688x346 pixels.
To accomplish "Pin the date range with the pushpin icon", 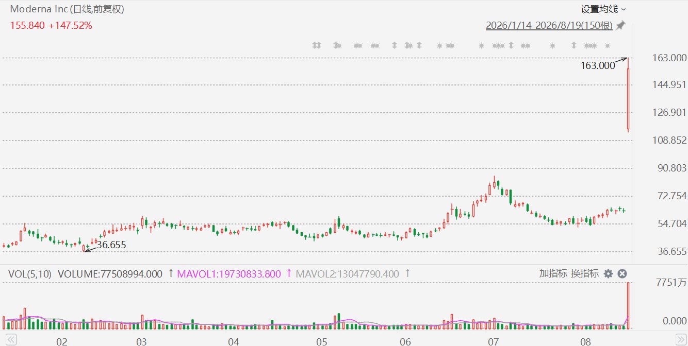I will 620,26.
